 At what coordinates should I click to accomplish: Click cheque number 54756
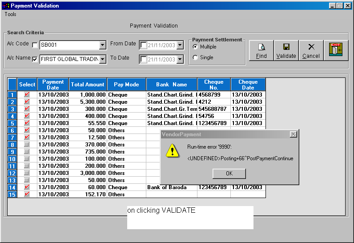[214, 116]
